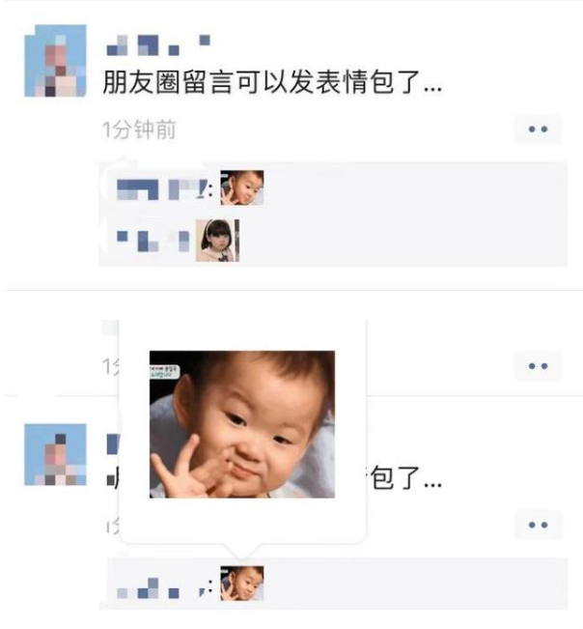Open the top post author's blurred username

click(x=158, y=44)
